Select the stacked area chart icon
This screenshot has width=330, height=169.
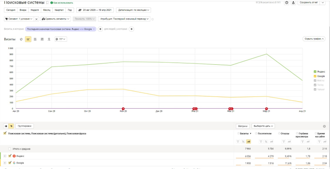[x=35, y=39]
